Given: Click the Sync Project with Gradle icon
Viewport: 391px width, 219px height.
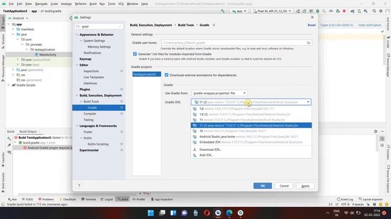Looking at the screenshot, I should click(x=353, y=11).
